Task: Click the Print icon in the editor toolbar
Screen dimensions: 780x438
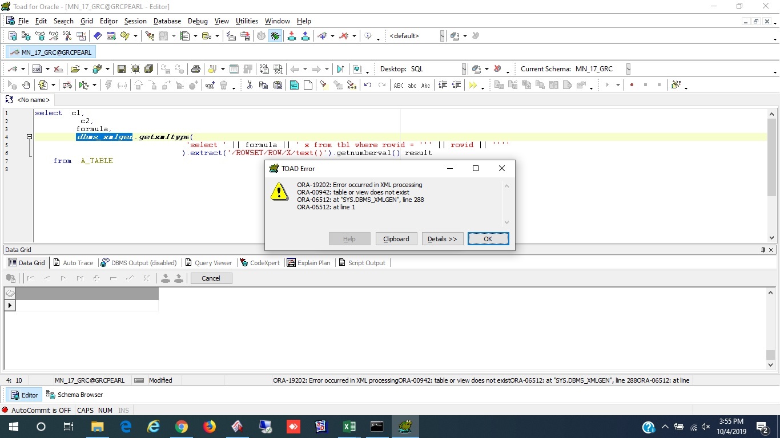Action: tap(196, 69)
